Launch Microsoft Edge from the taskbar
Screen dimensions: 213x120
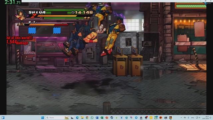tap(77, 118)
